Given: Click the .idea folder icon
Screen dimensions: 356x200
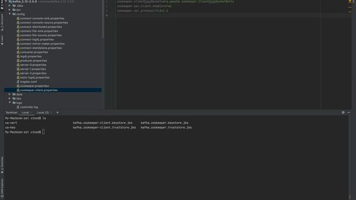Looking at the screenshot, I should [x=14, y=6].
